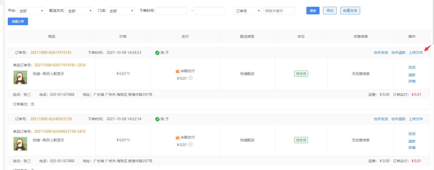Click 合并退款 for order 20211008142240923130
The height and width of the screenshot is (170, 434).
(x=398, y=119)
